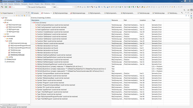Sort by Location column header

tap(145, 20)
